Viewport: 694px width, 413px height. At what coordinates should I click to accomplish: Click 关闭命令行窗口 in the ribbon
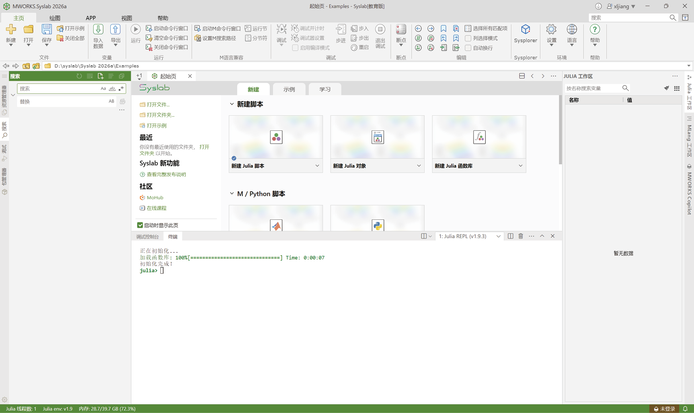167,47
